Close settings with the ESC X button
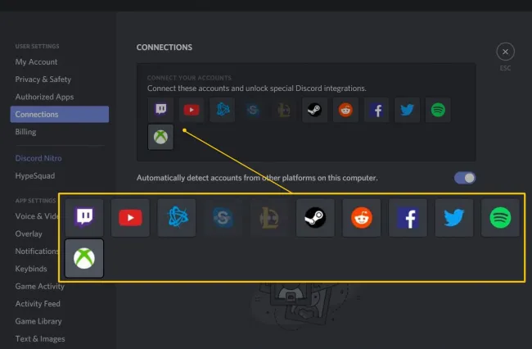532x349 pixels. coord(505,52)
